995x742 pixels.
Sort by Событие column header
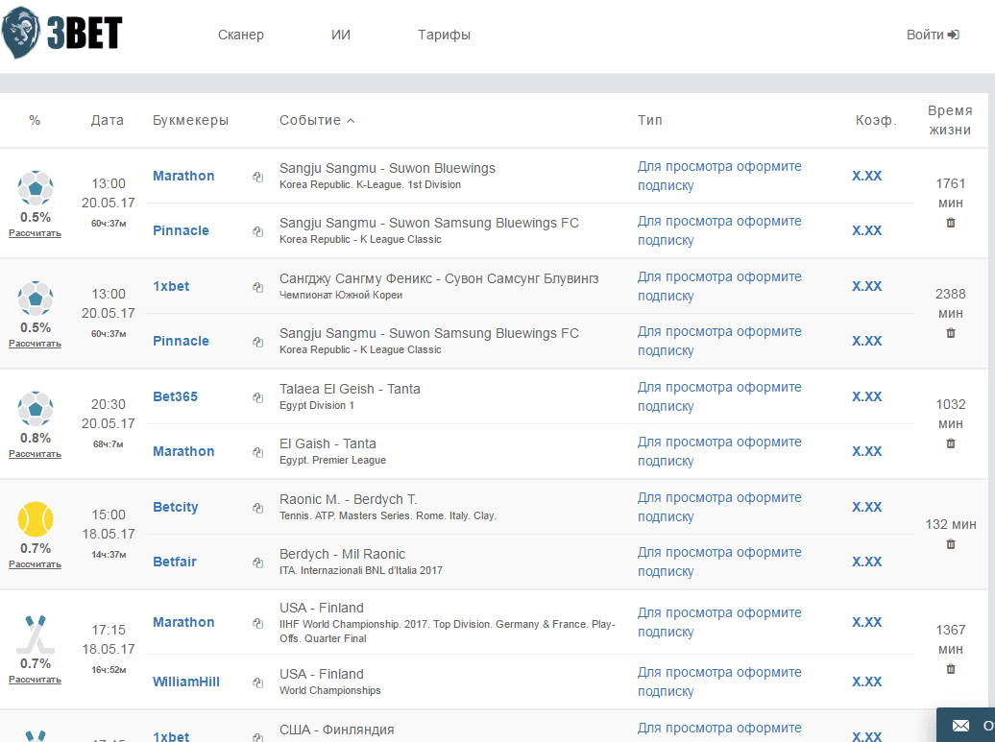pos(317,120)
